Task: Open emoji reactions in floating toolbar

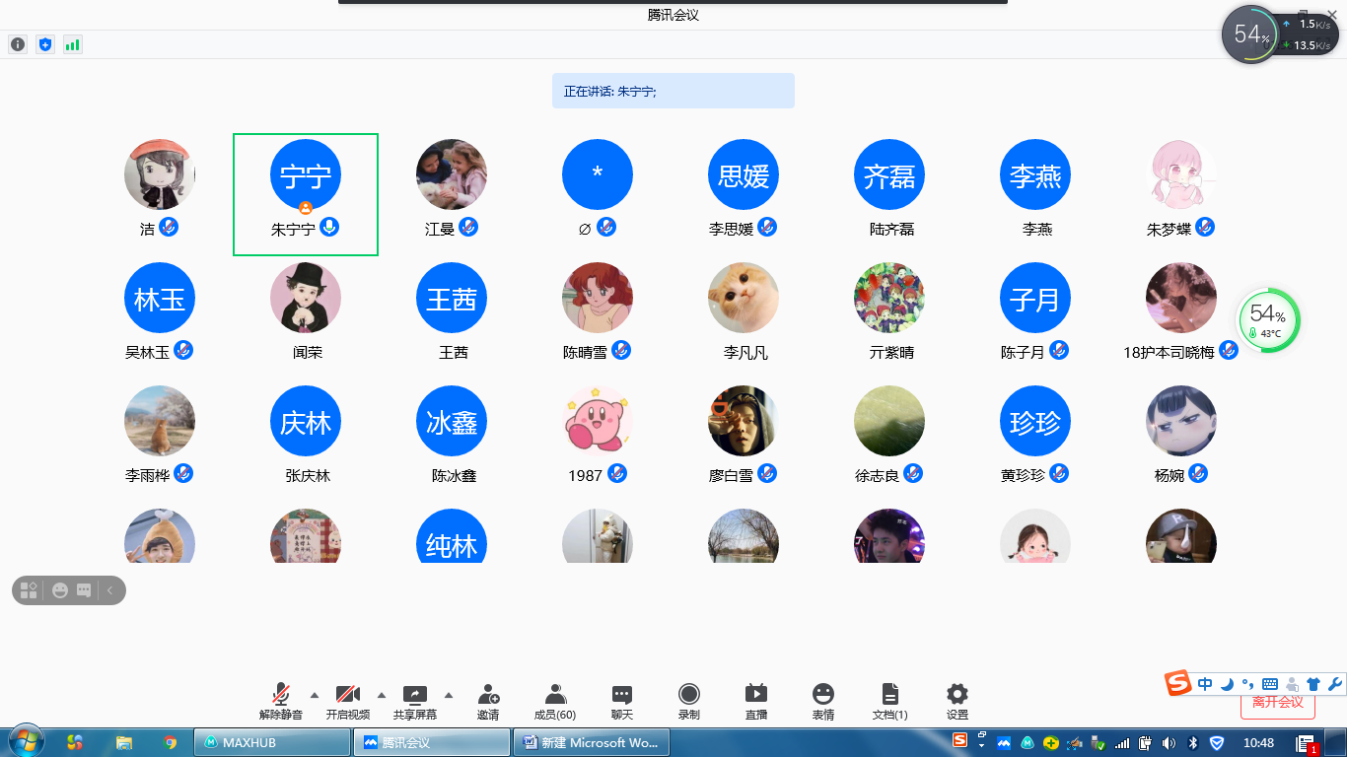Action: pyautogui.click(x=60, y=590)
